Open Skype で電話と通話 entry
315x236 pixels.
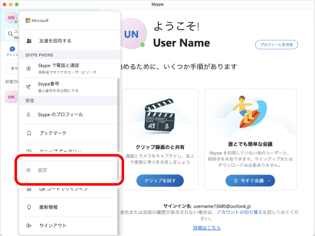coord(70,69)
